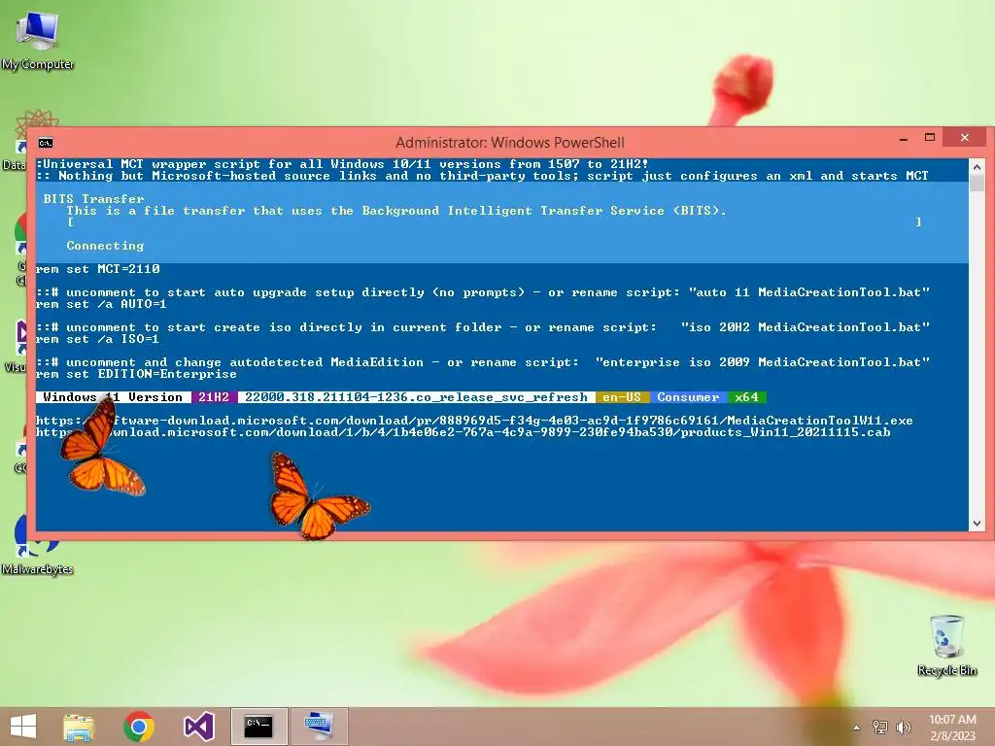Open File Explorer from taskbar

79,727
